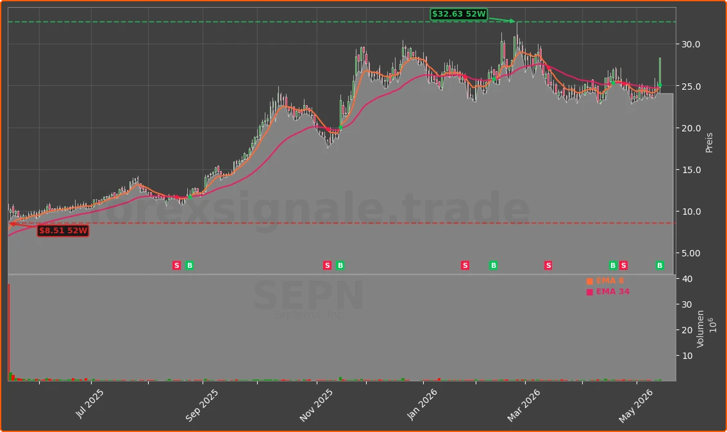Click the S sell marker in late April 2026
The height and width of the screenshot is (432, 727).
(x=624, y=265)
